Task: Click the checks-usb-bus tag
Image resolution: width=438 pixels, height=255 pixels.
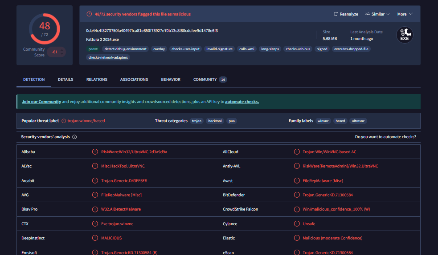Action: pos(298,49)
